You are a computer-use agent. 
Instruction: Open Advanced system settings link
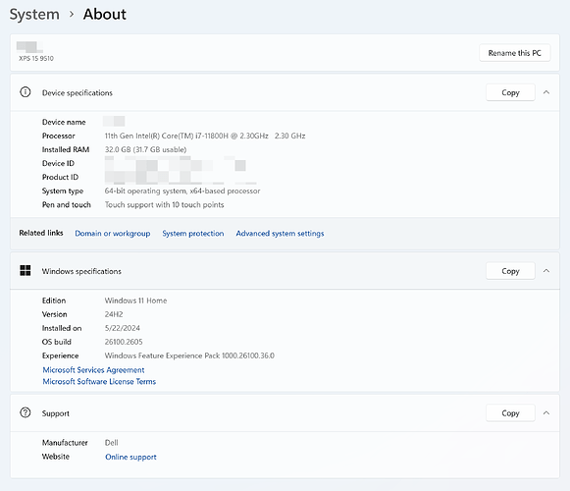click(280, 234)
